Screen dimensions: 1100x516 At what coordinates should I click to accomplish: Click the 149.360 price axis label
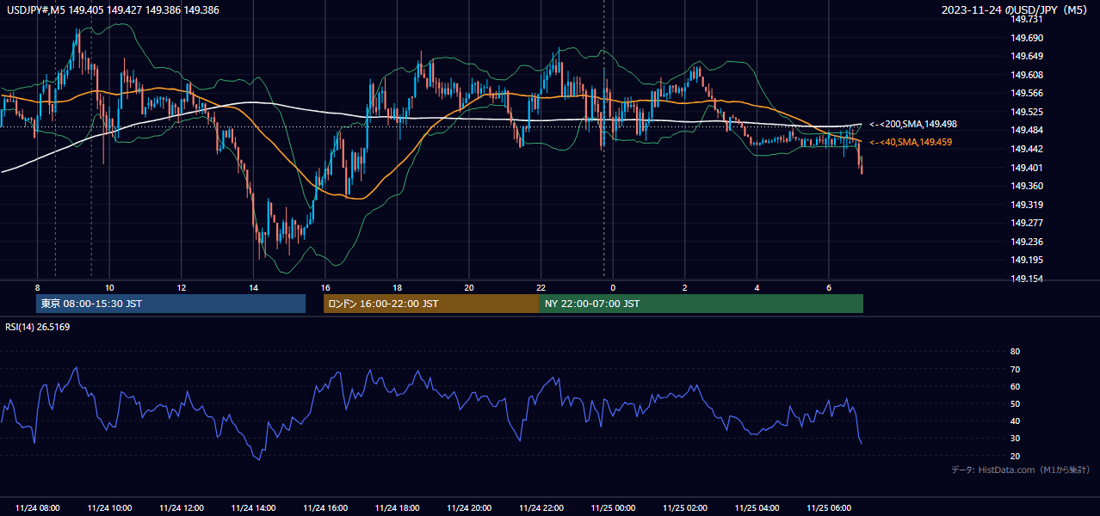coord(1028,186)
